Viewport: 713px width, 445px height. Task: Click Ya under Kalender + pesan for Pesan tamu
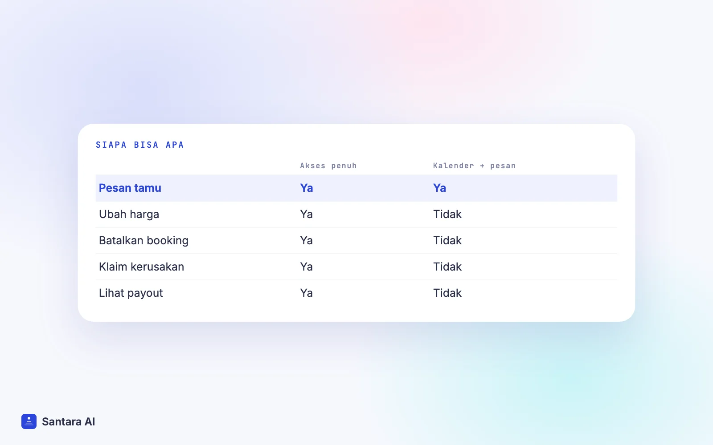coord(439,188)
